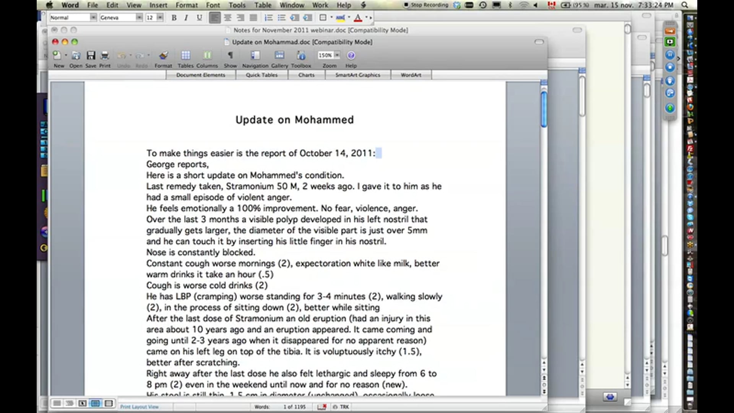
Task: Click the Save button
Action: (91, 55)
